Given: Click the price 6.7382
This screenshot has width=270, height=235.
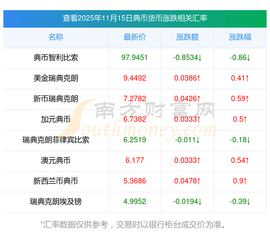Looking at the screenshot, I should 135,119.
